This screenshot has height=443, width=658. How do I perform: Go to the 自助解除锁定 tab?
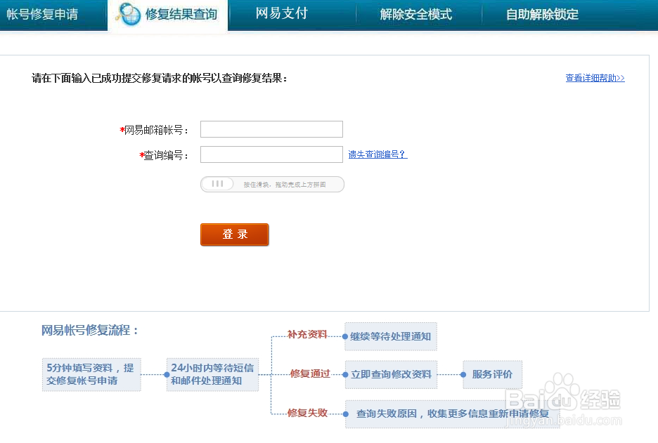542,14
